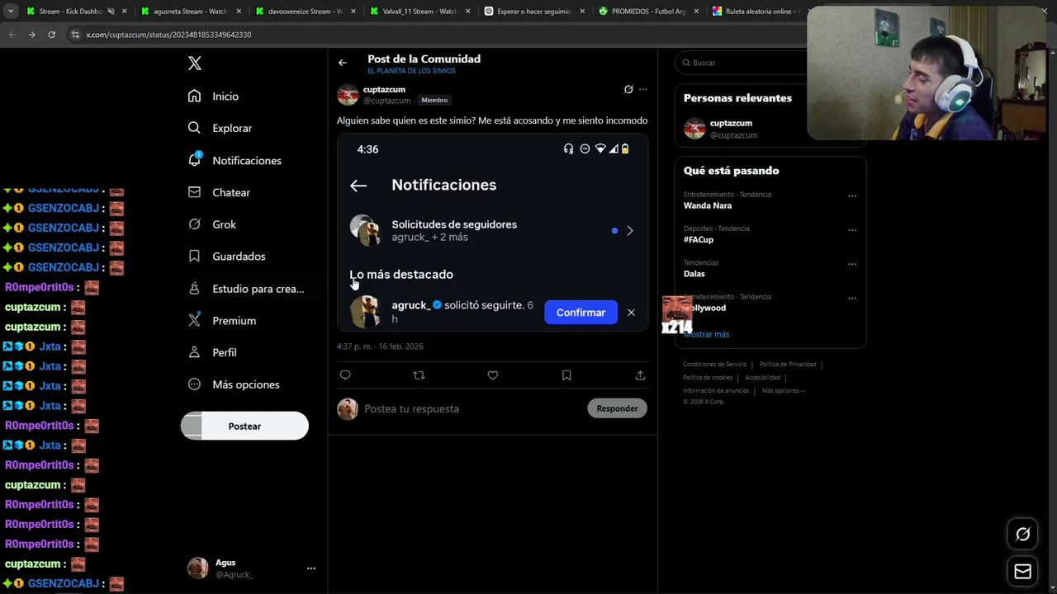Click Mostrar más trends link

[x=706, y=334]
